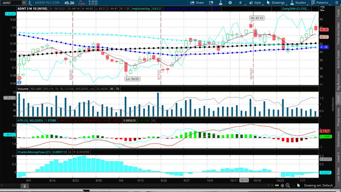Click the pan arrows icon in bottom toolbar
This screenshot has height=192, width=341.
click(277, 185)
